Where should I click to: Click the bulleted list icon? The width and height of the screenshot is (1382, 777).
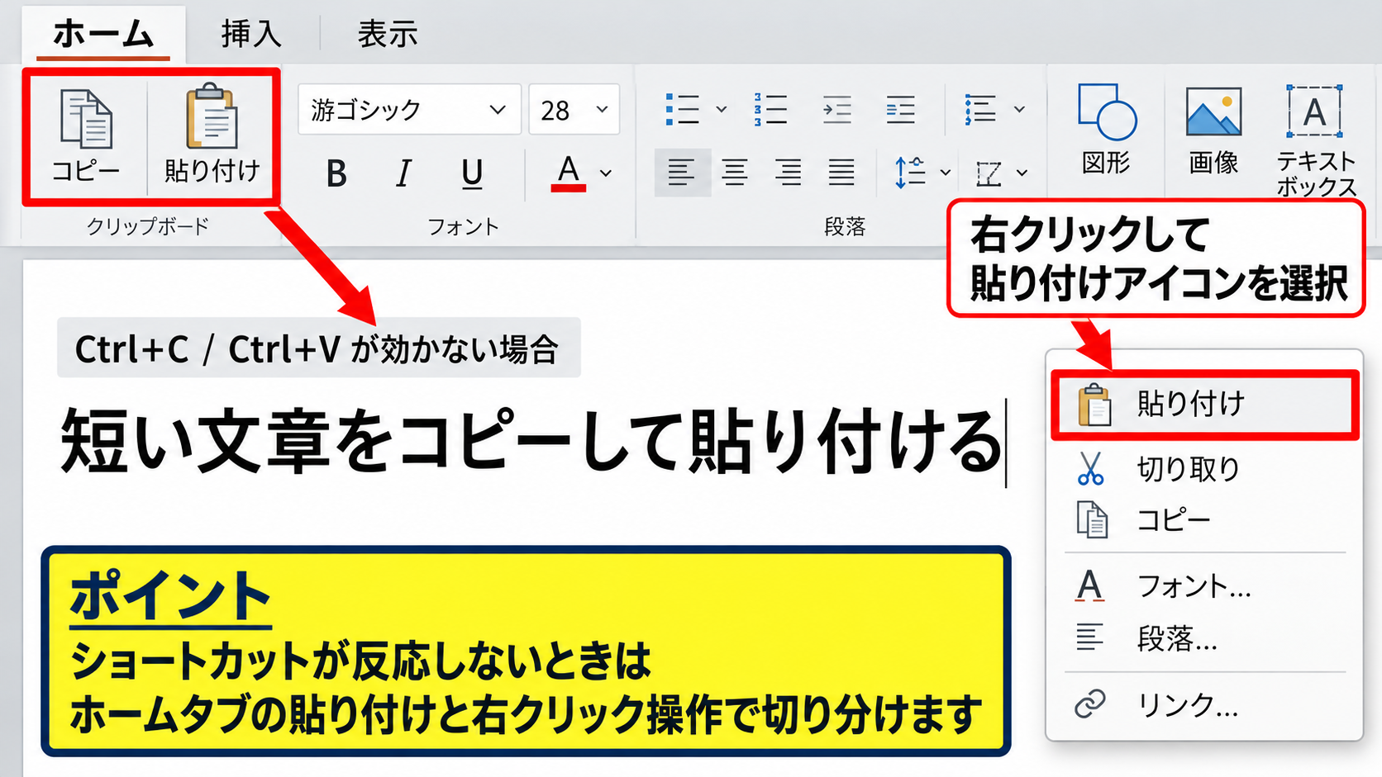pos(683,109)
